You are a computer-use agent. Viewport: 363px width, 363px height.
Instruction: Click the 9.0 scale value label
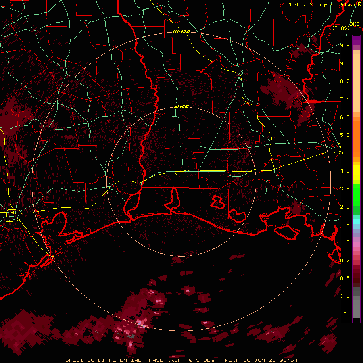(345, 63)
